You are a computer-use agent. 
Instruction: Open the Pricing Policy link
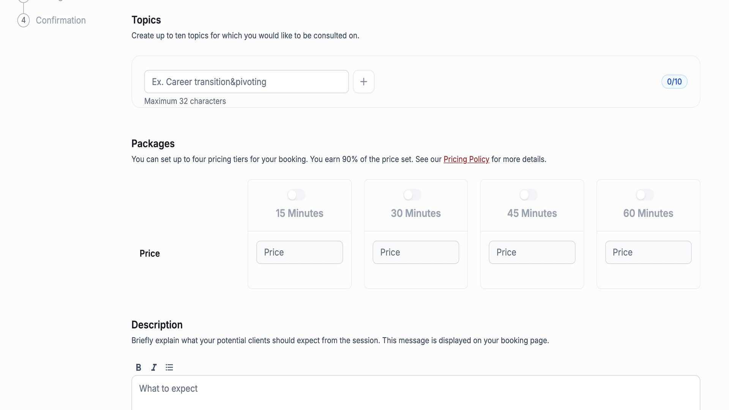point(466,159)
